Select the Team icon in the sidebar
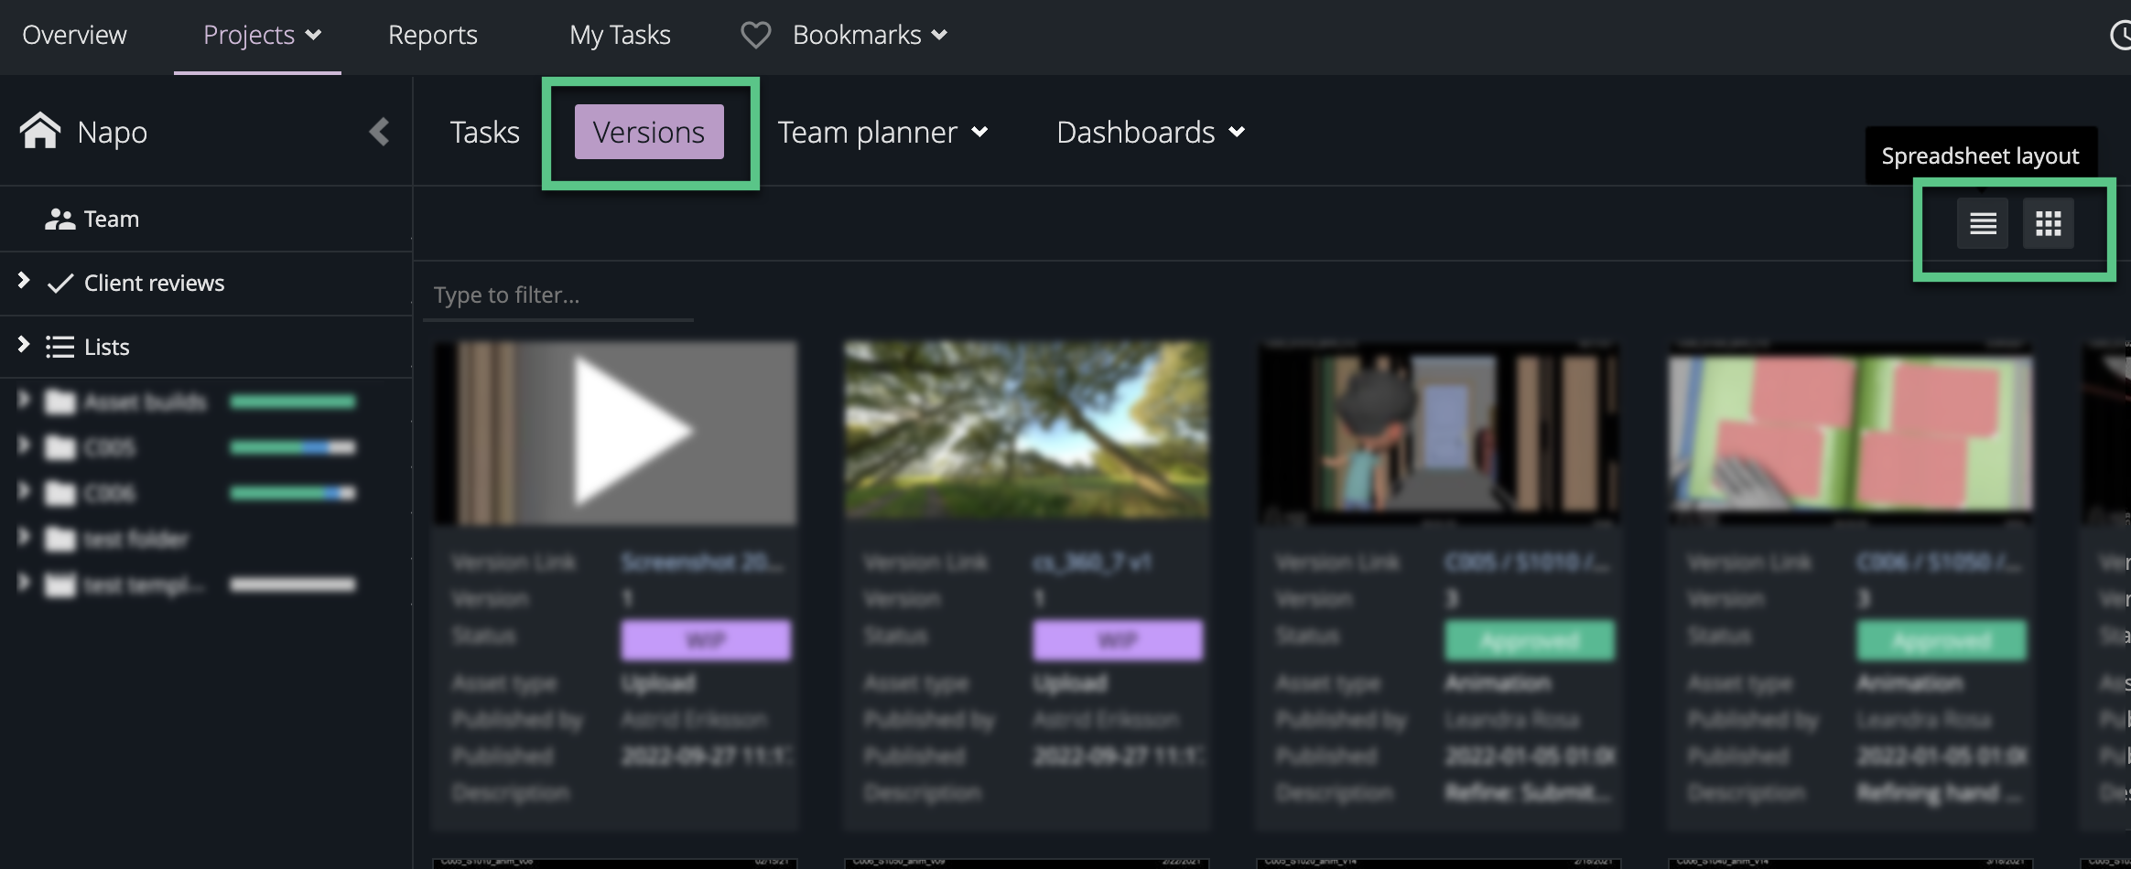Image resolution: width=2131 pixels, height=869 pixels. [59, 219]
